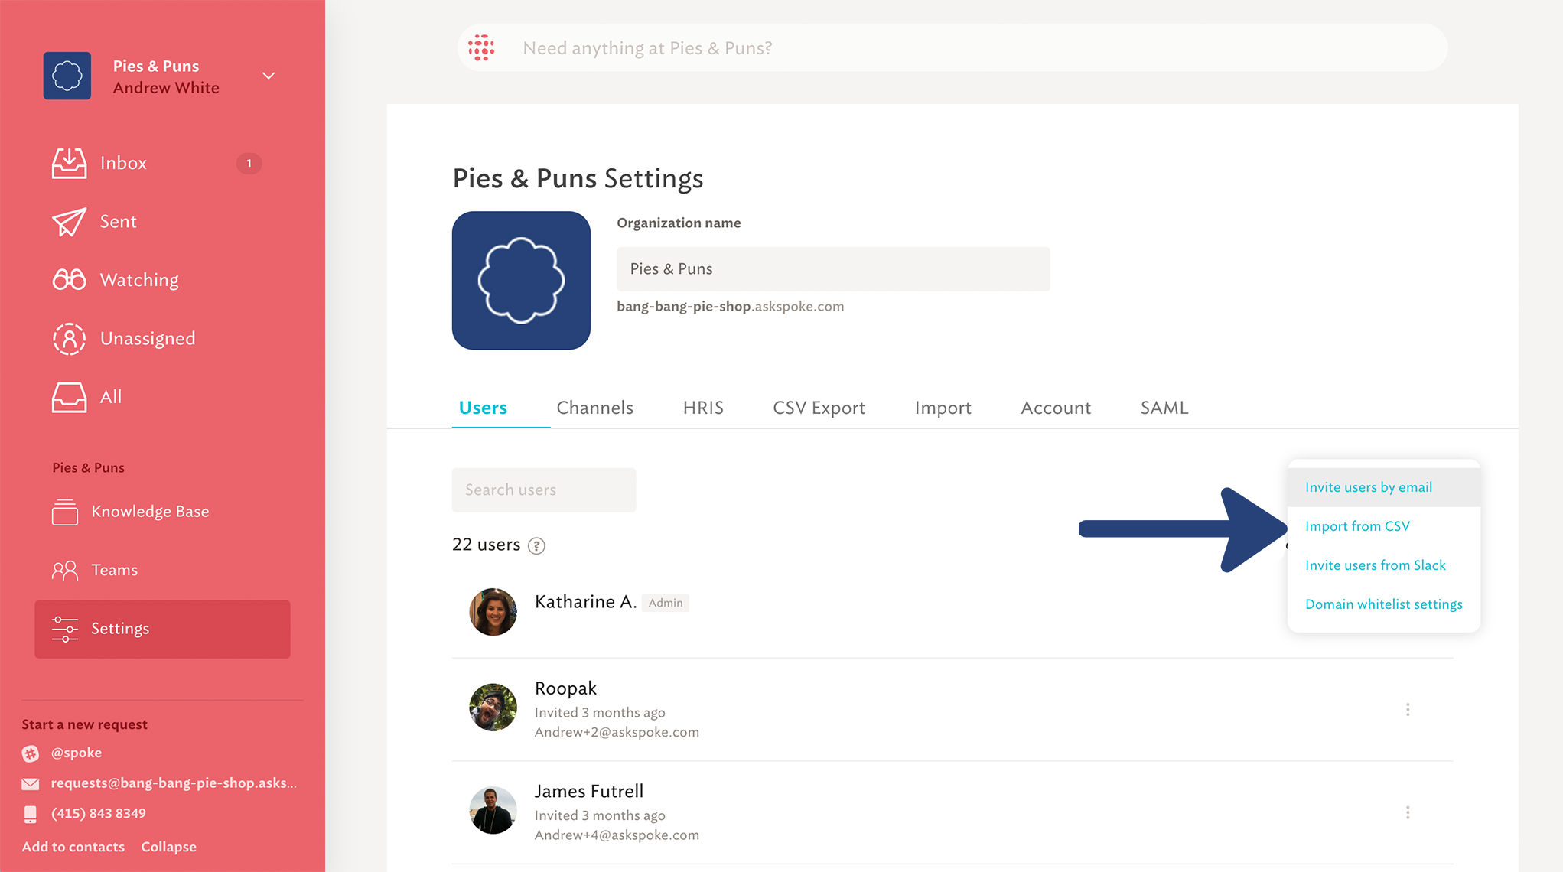Click the (415) 843 8349 phone number
This screenshot has width=1563, height=872.
(99, 814)
